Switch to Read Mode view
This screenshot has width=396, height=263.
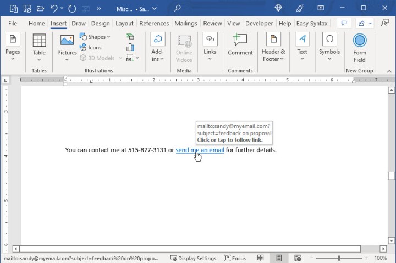(261, 258)
